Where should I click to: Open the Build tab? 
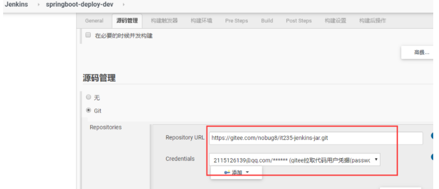(267, 21)
